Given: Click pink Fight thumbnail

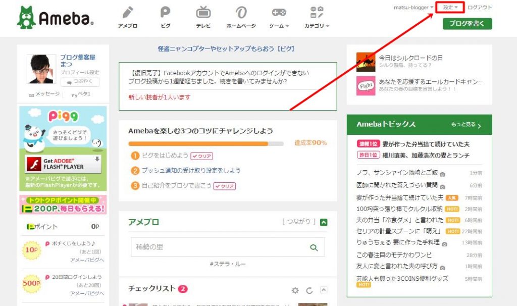Looking at the screenshot, I should click(x=366, y=86).
